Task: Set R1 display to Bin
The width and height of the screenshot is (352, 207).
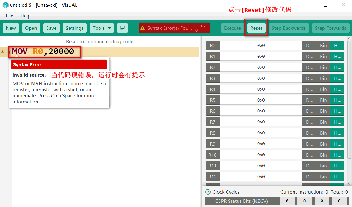Action: 323,57
